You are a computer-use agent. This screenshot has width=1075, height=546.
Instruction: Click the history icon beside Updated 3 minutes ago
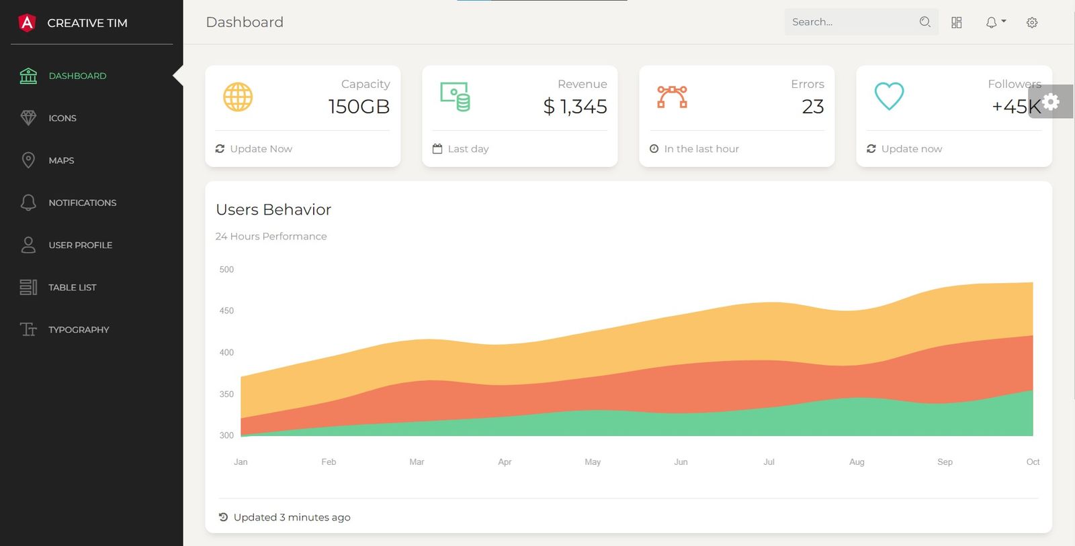pos(224,517)
